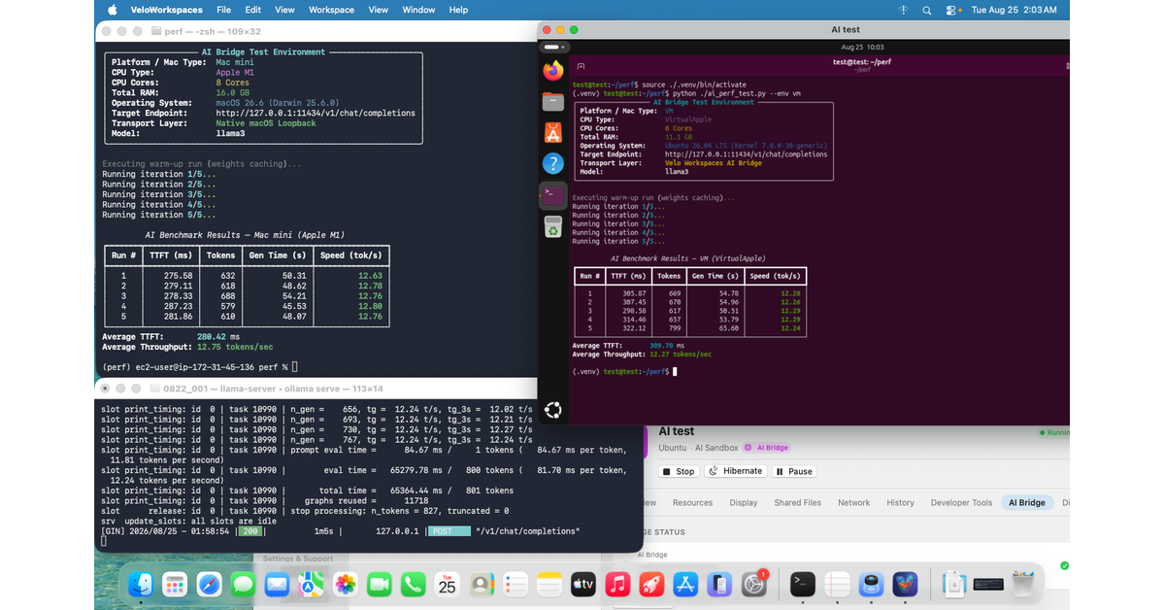Screen dimensions: 1165x610
Task: Switch to the Resources tab
Action: tap(692, 502)
